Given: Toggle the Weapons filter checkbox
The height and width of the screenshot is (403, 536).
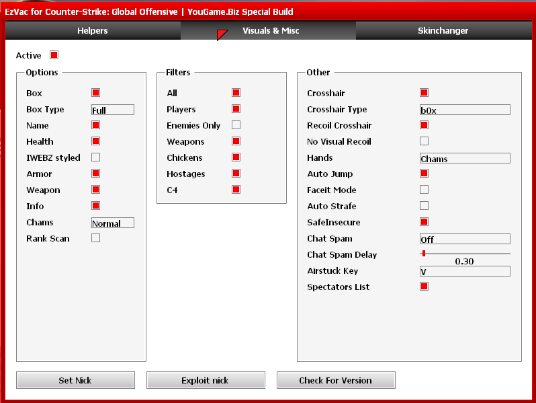Looking at the screenshot, I should point(236,141).
